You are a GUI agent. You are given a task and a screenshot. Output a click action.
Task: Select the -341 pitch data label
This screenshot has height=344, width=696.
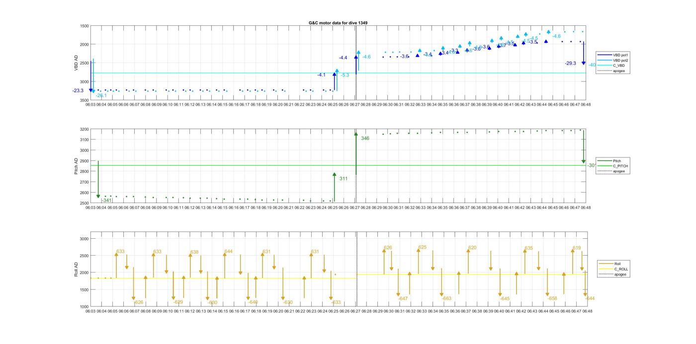pyautogui.click(x=106, y=200)
